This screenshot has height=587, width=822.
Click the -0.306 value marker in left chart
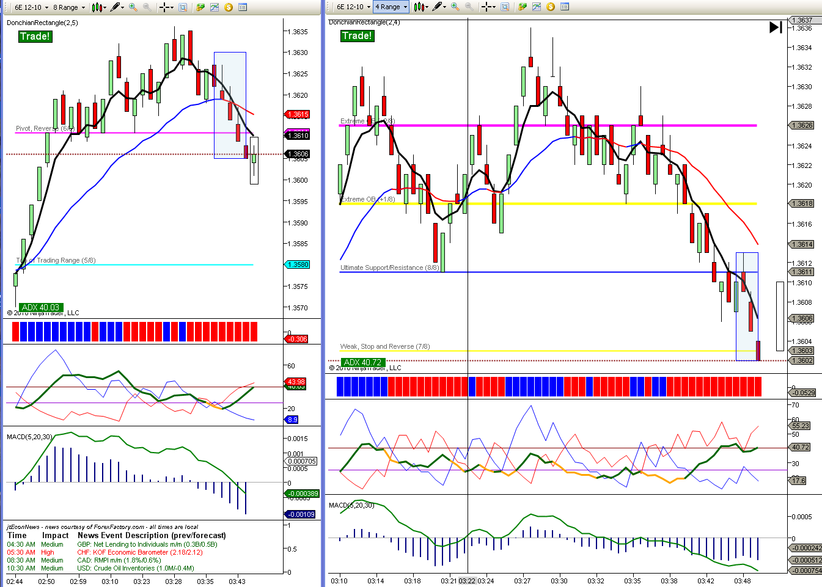coord(298,339)
